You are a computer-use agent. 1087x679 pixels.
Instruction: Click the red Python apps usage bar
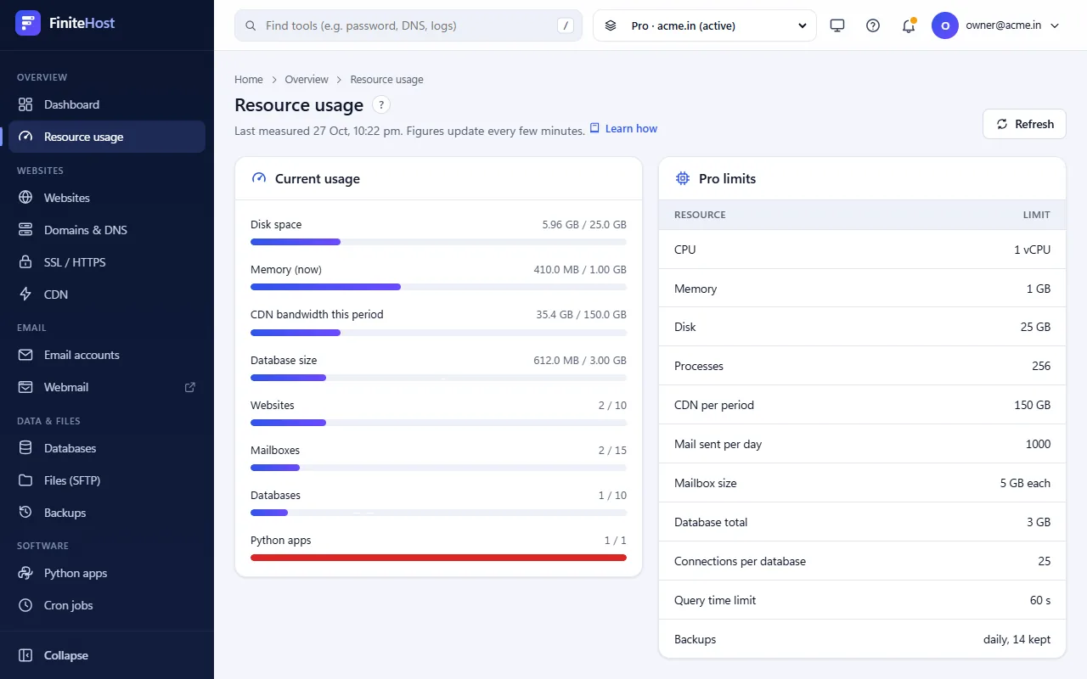pos(438,558)
